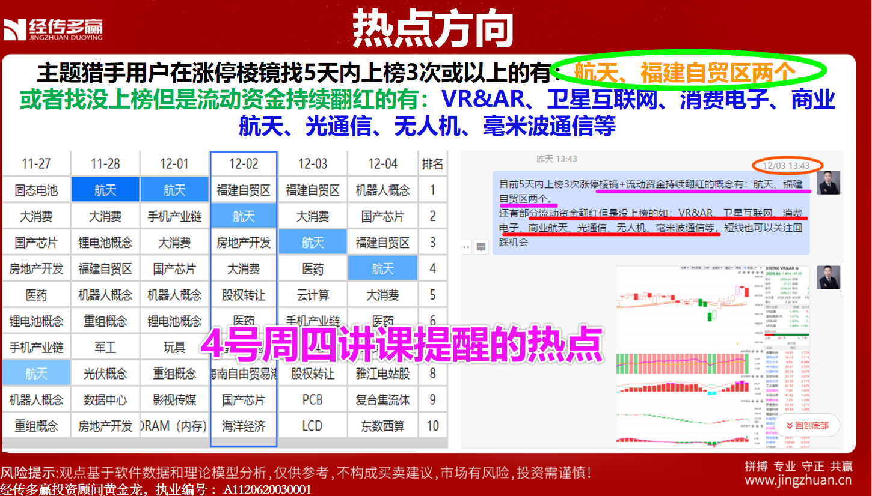
Task: Click the 固态电池 cell
Action: [x=36, y=190]
